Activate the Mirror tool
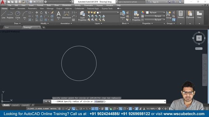This screenshot has height=117, width=209. (x=41, y=16)
